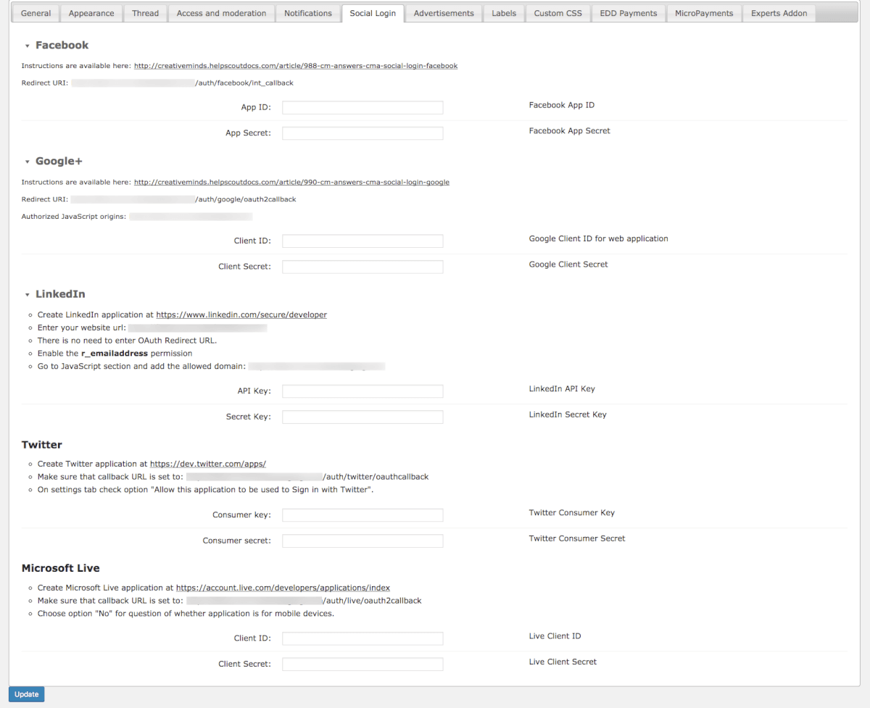Click the LinkedIn API Key field
Screen dimensions: 870x708
coord(362,391)
